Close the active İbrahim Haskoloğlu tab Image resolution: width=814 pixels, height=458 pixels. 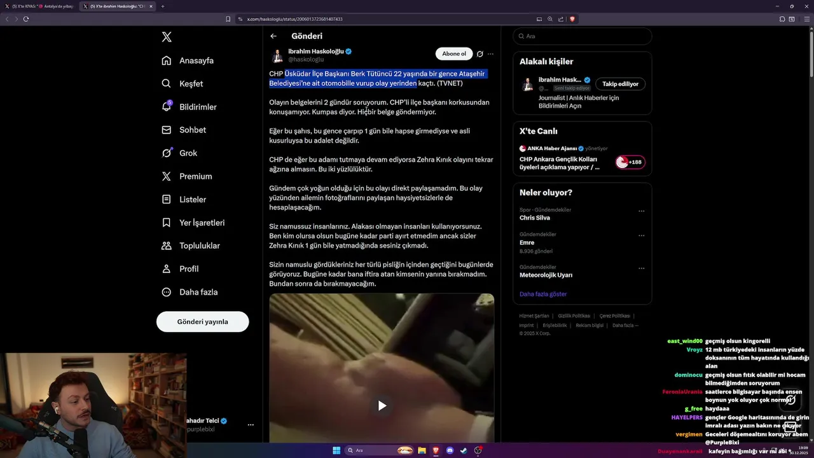point(151,6)
